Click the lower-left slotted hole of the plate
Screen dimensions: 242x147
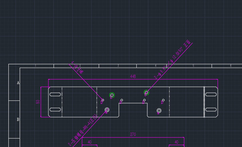point(55,109)
